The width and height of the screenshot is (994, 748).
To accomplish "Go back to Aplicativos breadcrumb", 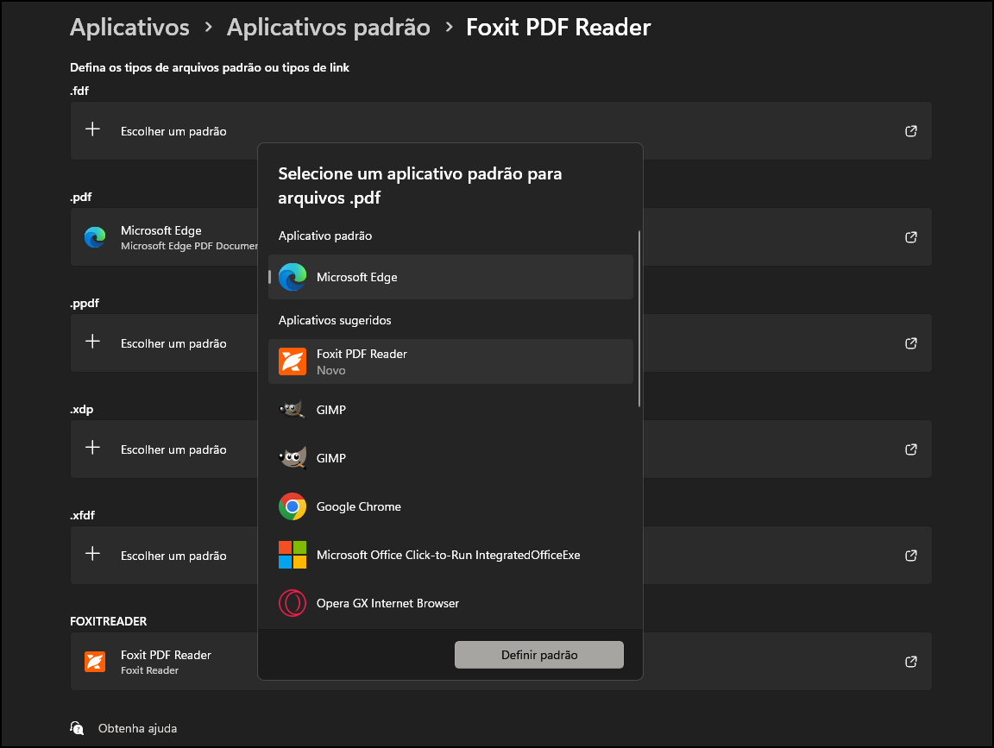I will pyautogui.click(x=129, y=28).
